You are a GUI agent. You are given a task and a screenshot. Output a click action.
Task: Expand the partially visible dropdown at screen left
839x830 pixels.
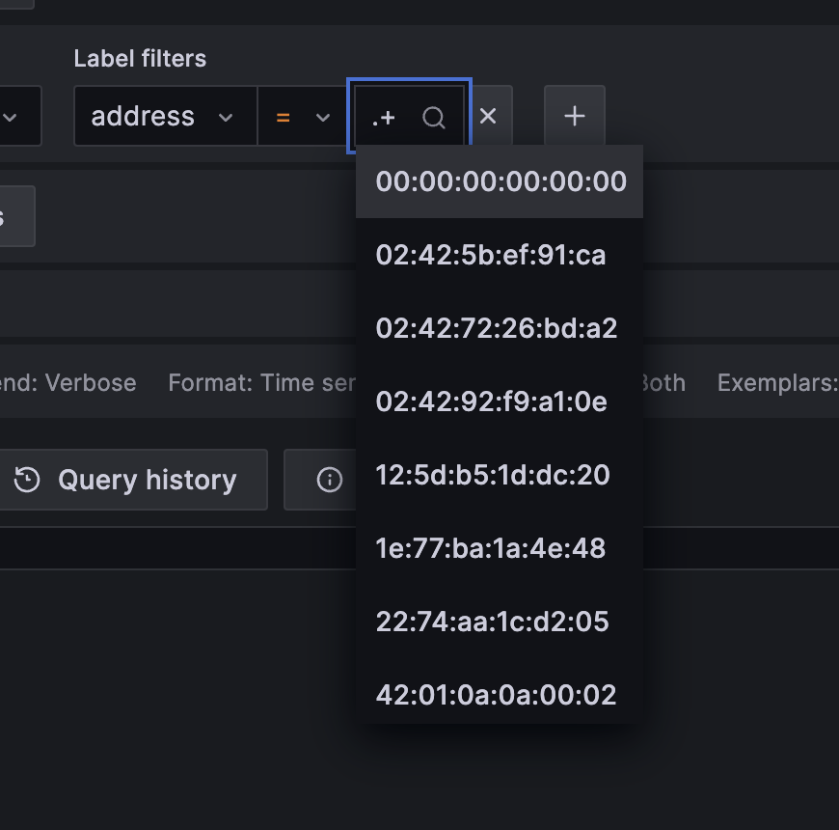tap(13, 116)
